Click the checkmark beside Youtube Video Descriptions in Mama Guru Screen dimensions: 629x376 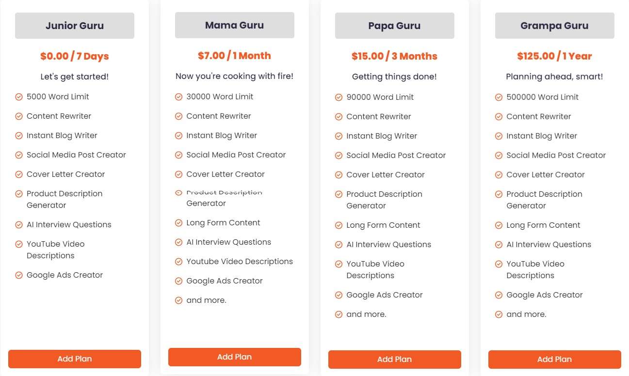178,261
